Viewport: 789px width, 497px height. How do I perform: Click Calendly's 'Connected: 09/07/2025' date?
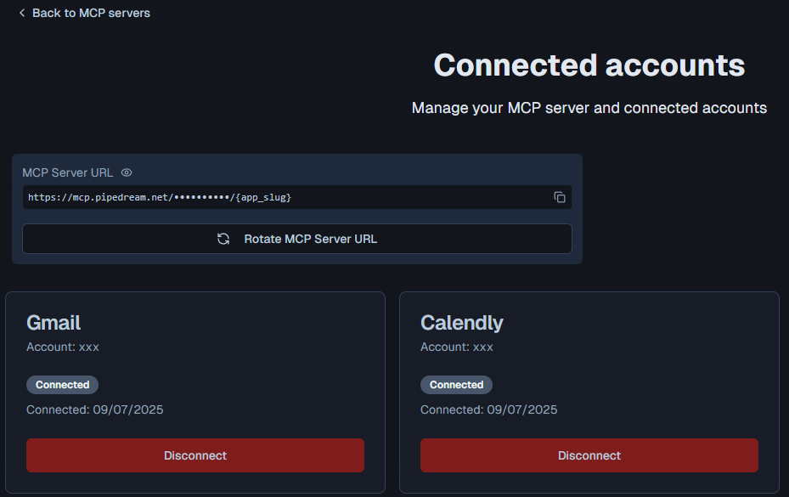click(488, 409)
